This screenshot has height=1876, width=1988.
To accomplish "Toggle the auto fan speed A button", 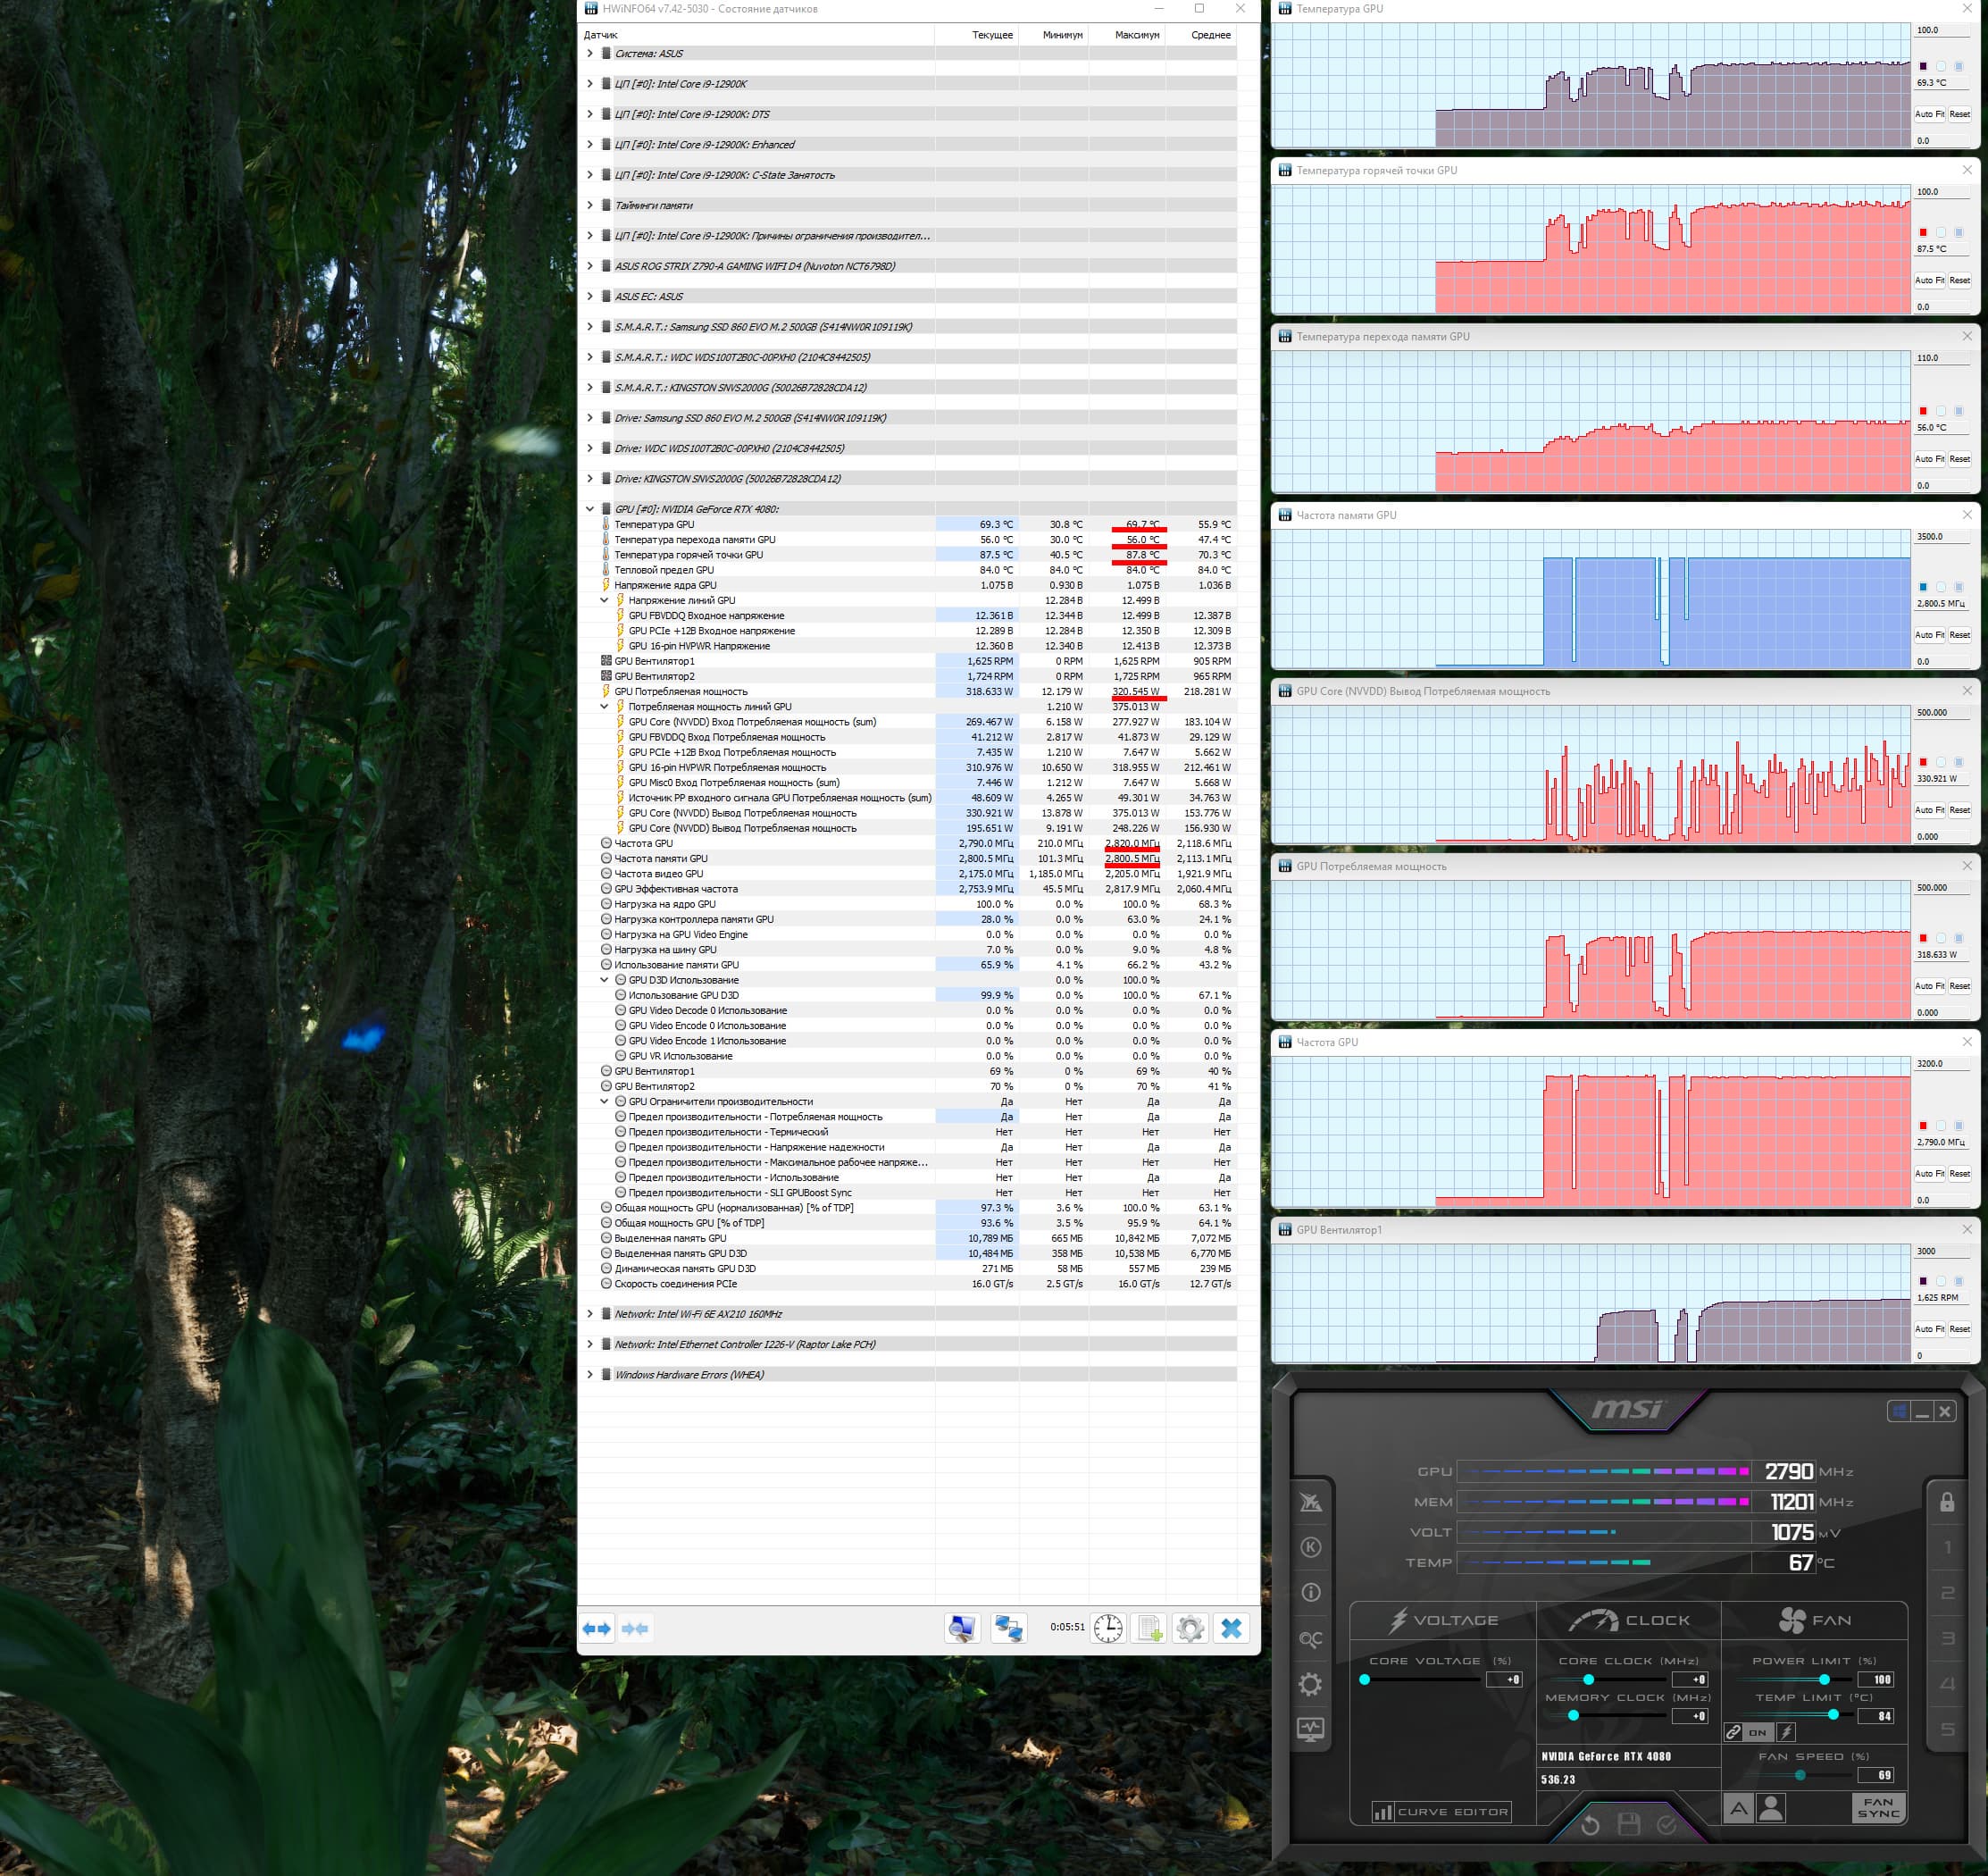I will (1738, 1808).
